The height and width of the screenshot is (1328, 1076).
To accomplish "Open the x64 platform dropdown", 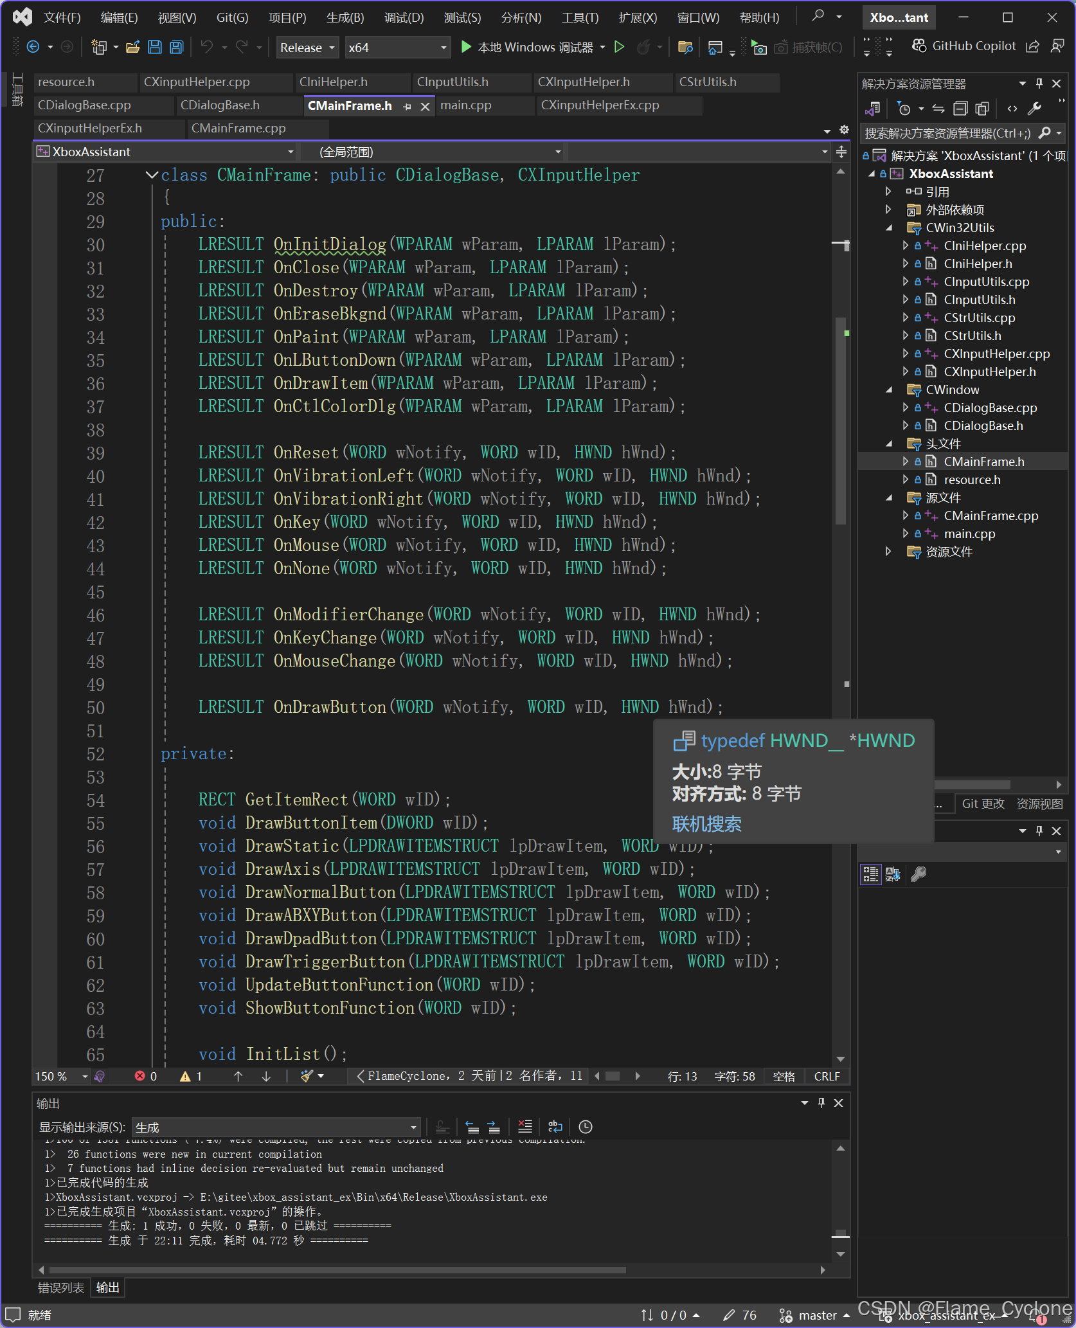I will point(397,48).
